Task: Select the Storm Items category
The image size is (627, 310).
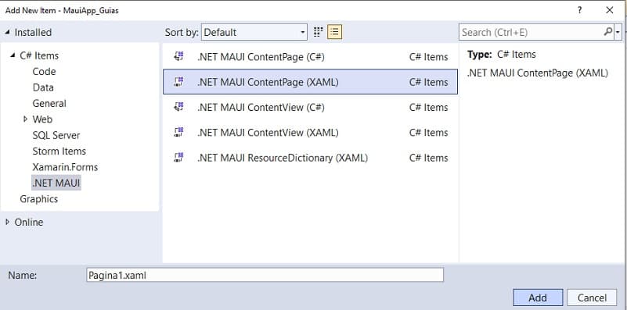Action: pos(59,151)
